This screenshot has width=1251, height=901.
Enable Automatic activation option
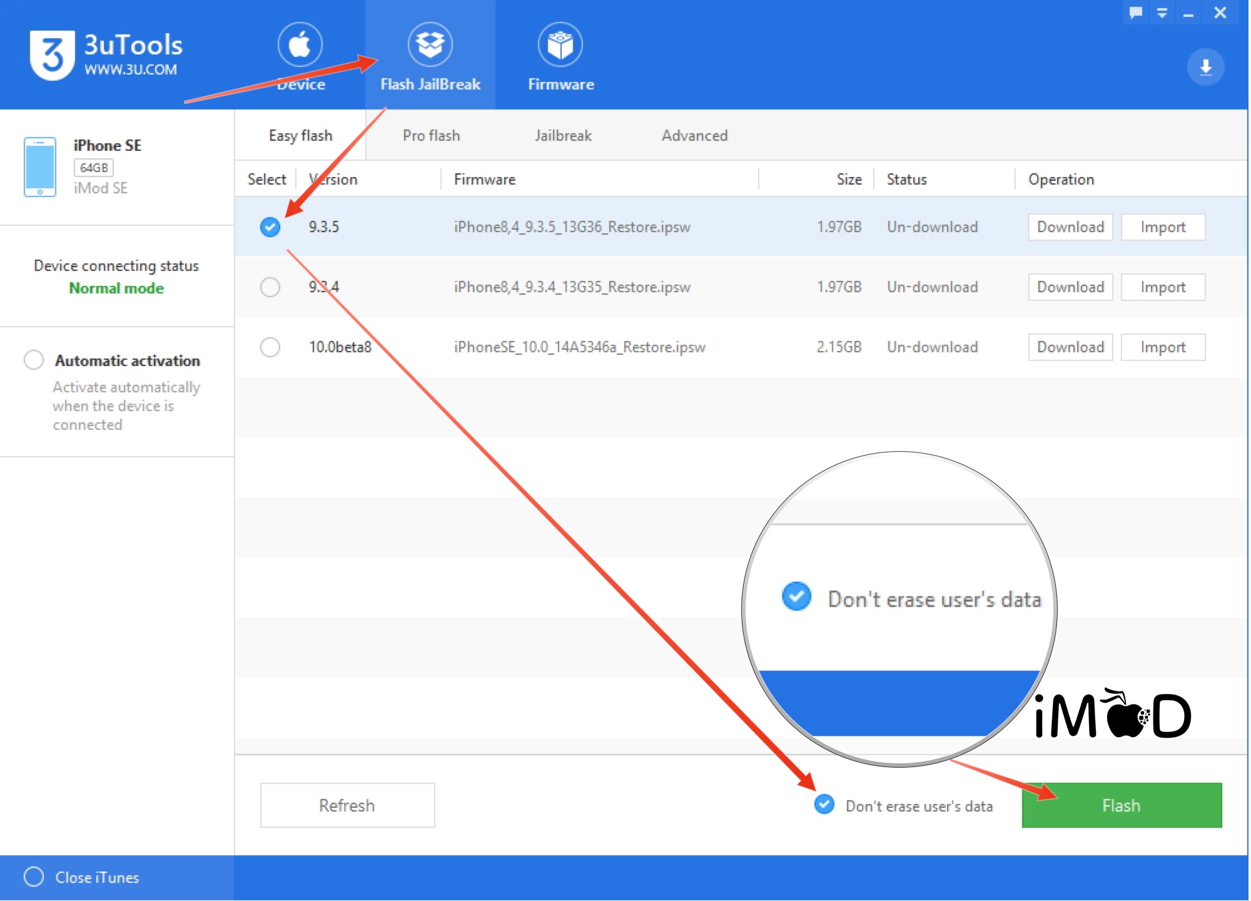34,360
